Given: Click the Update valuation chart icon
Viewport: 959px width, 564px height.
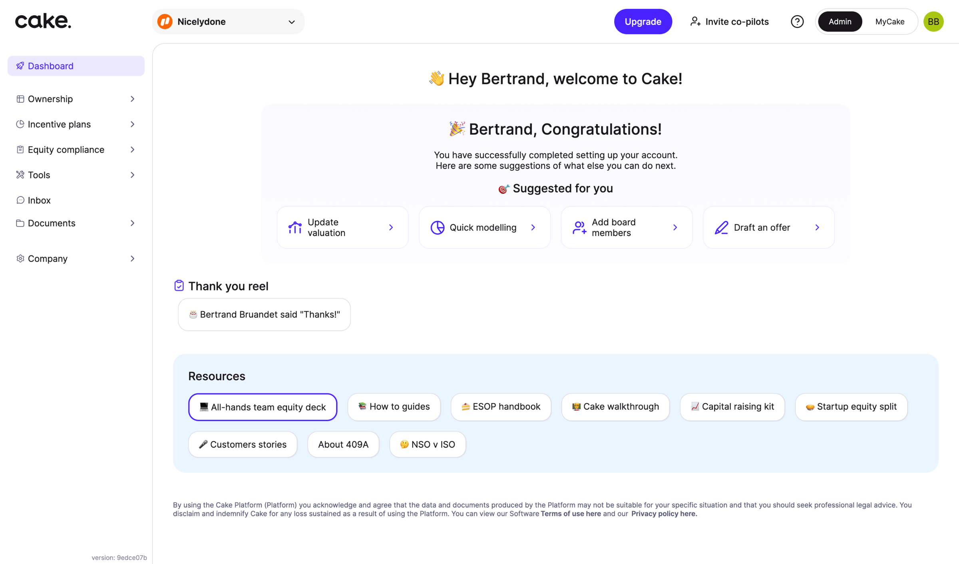Looking at the screenshot, I should (295, 228).
